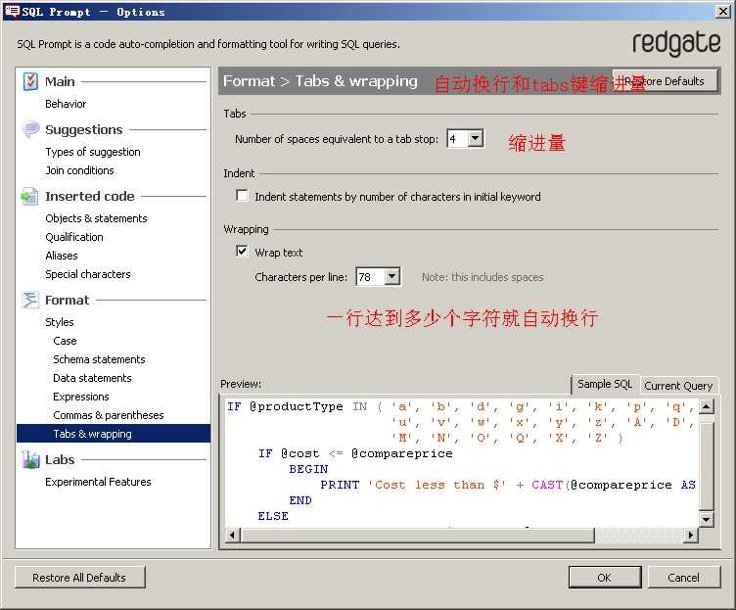Open the Qualification settings
Image resolution: width=736 pixels, height=610 pixels.
point(74,237)
